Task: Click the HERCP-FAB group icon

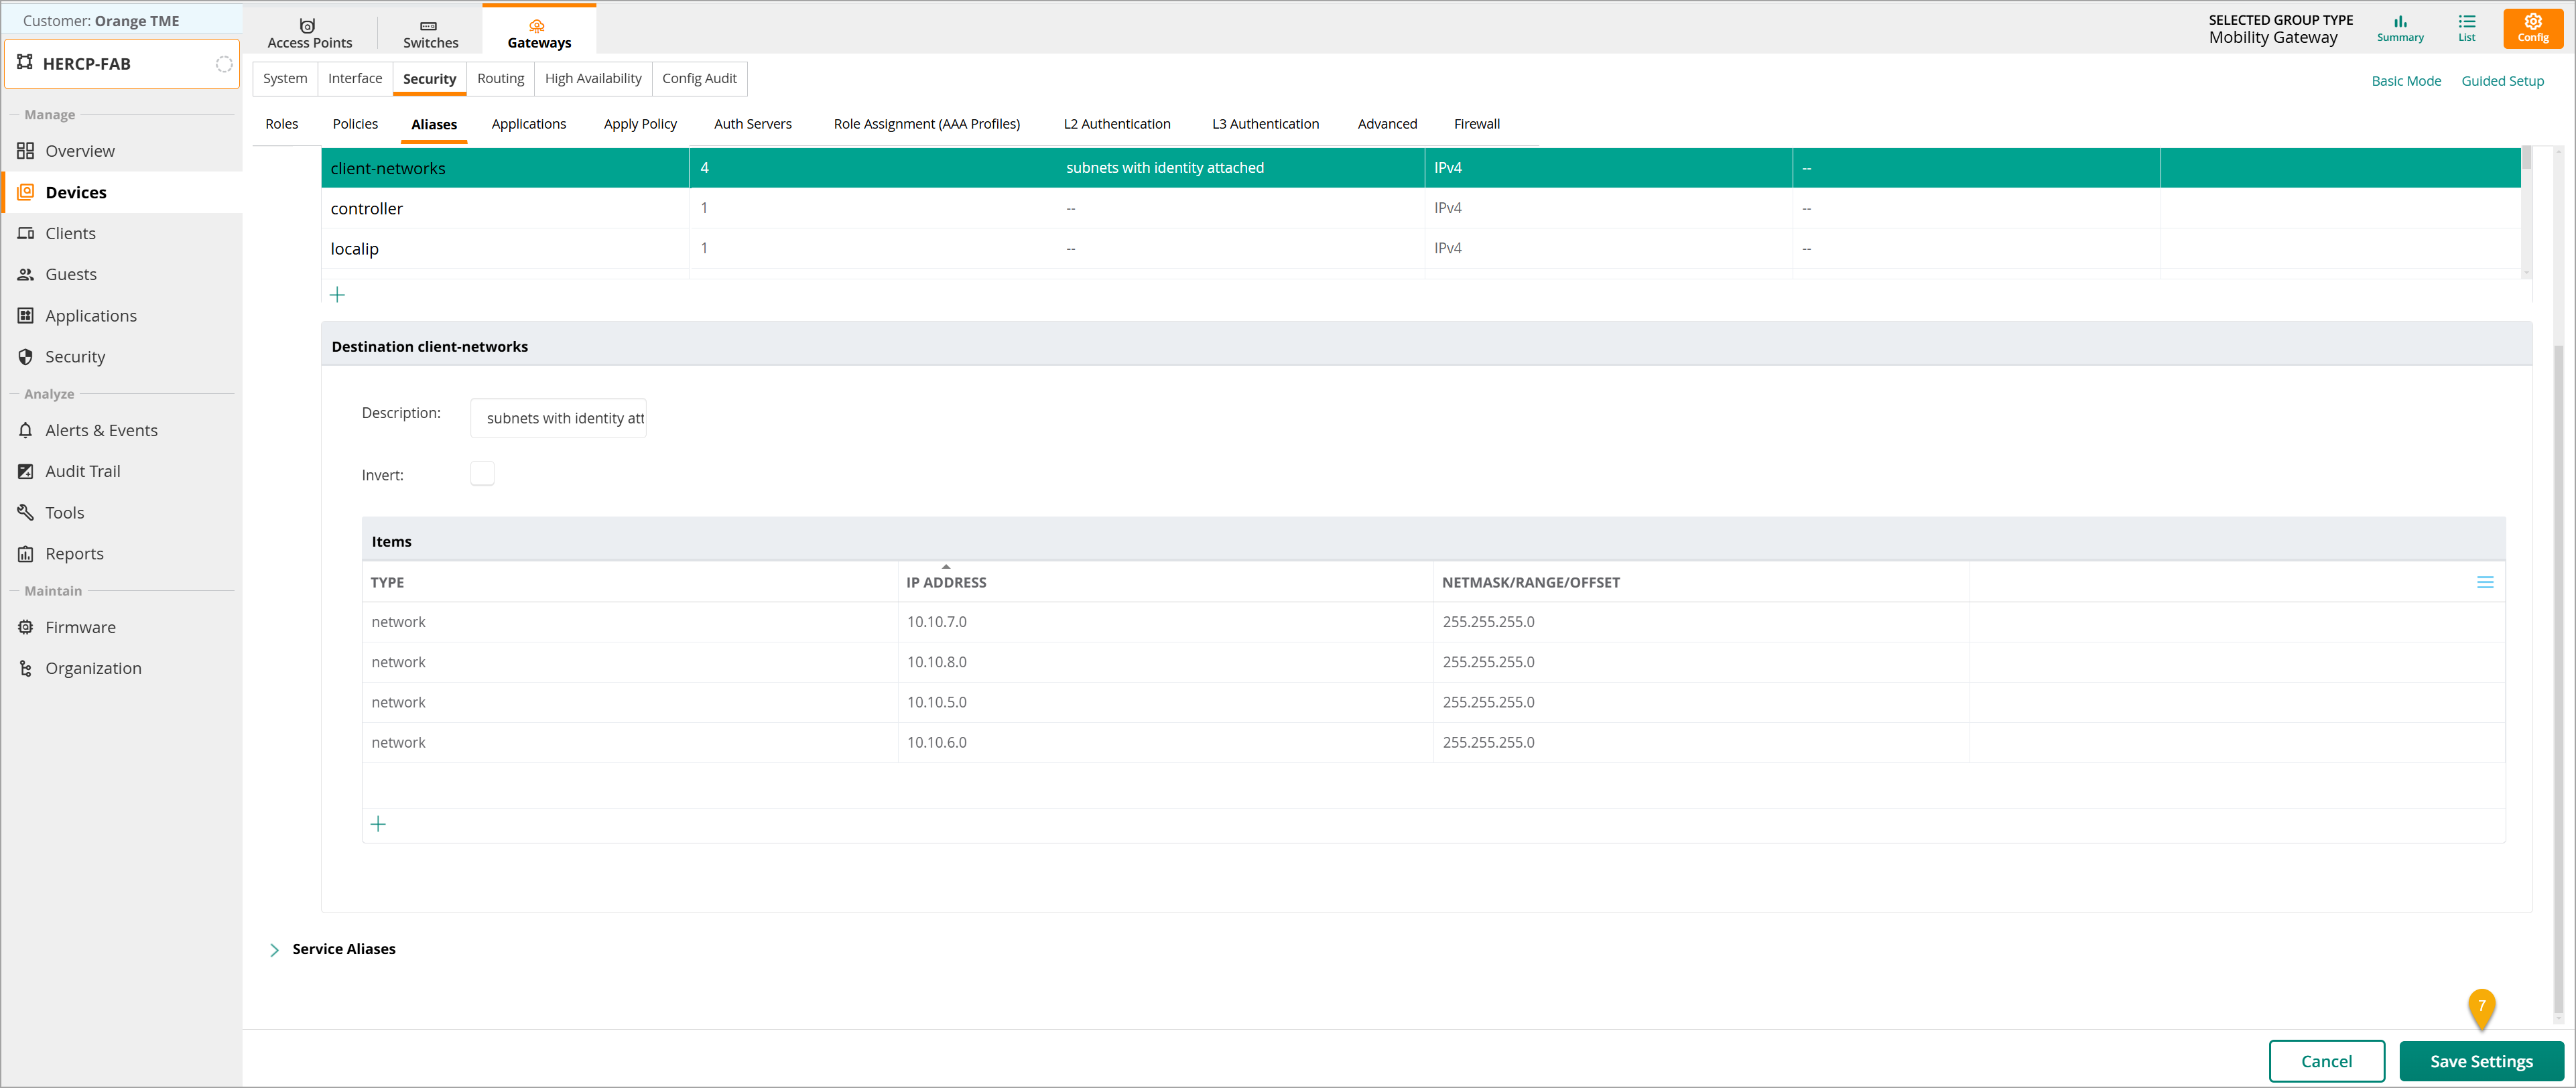Action: (x=25, y=63)
